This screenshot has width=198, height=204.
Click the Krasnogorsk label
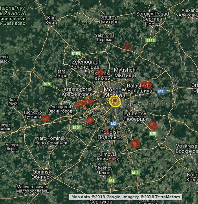(x=77, y=92)
